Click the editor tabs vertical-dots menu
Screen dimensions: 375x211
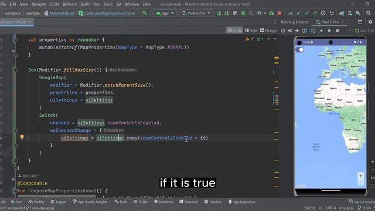pos(275,22)
